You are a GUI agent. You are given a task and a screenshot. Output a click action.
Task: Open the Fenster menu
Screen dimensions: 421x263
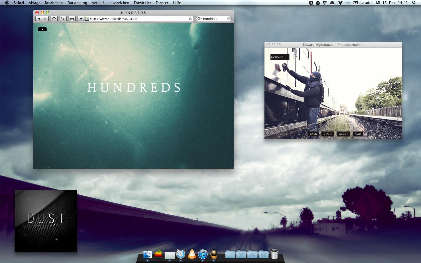coord(162,3)
